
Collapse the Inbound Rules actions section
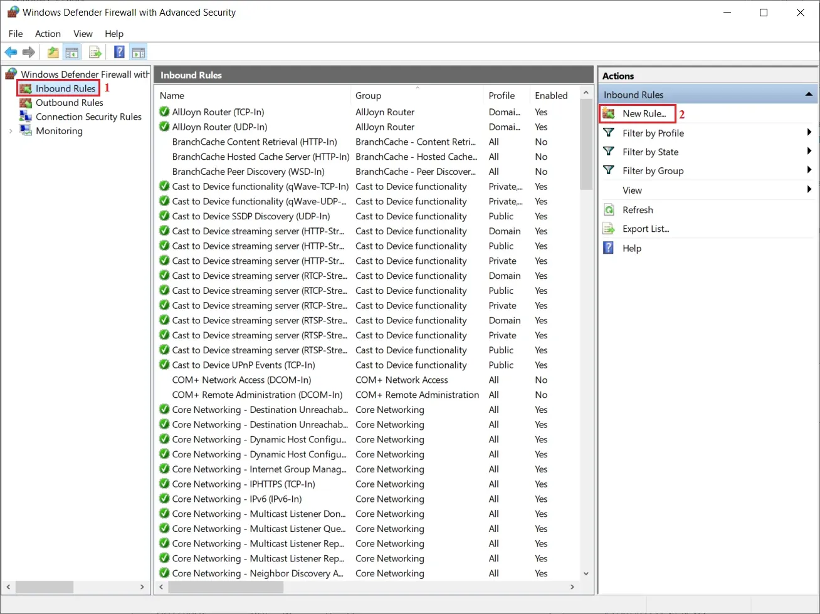tap(809, 95)
